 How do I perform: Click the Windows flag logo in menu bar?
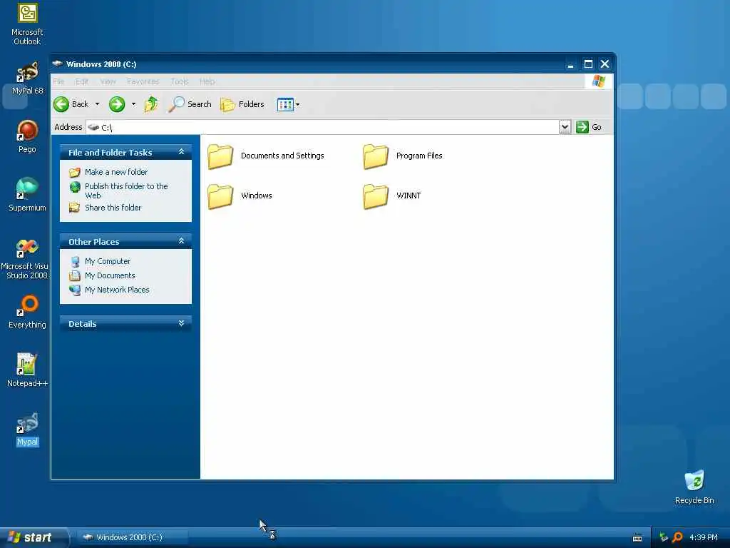click(x=599, y=81)
